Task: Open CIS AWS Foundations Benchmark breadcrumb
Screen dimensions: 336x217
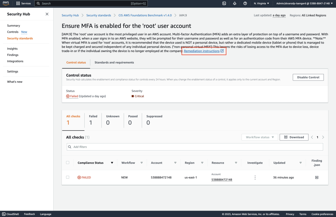Action: click(145, 15)
